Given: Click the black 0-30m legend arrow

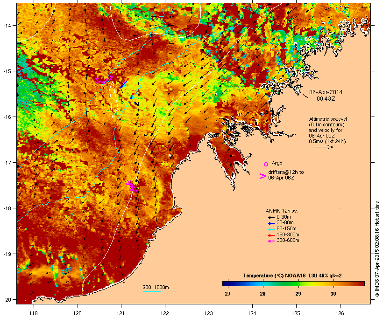Looking at the screenshot, I should pos(271,218).
